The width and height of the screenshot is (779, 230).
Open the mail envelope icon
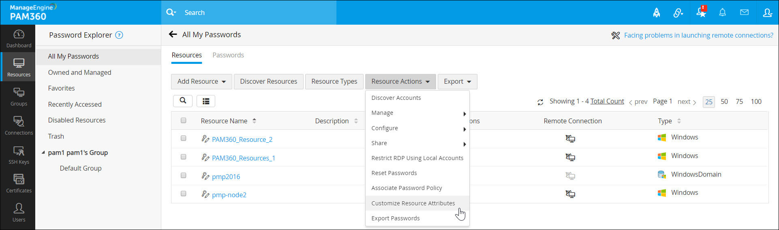click(x=744, y=13)
